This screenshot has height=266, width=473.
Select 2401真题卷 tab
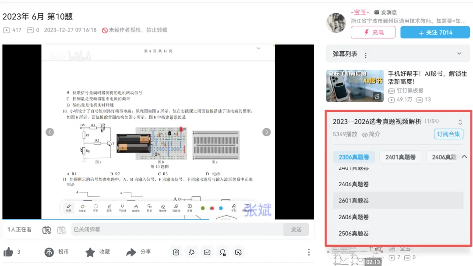tap(400, 157)
